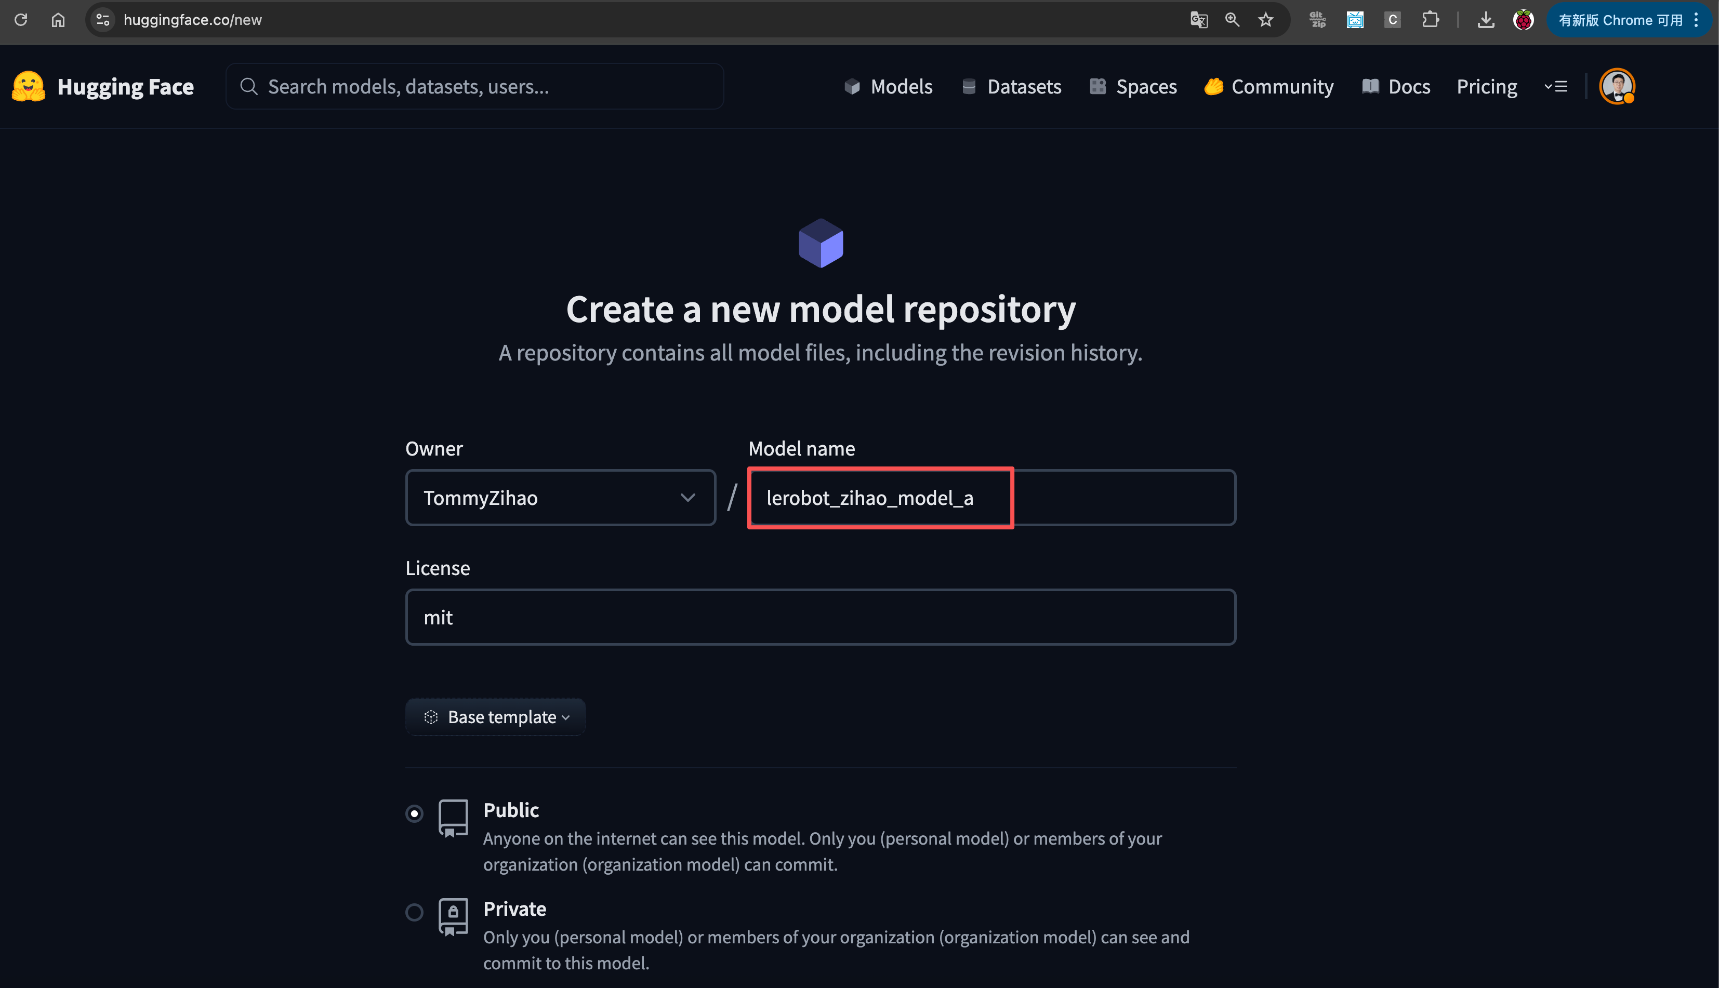Open the Datasets navigation item
The image size is (1719, 988).
tap(1011, 86)
